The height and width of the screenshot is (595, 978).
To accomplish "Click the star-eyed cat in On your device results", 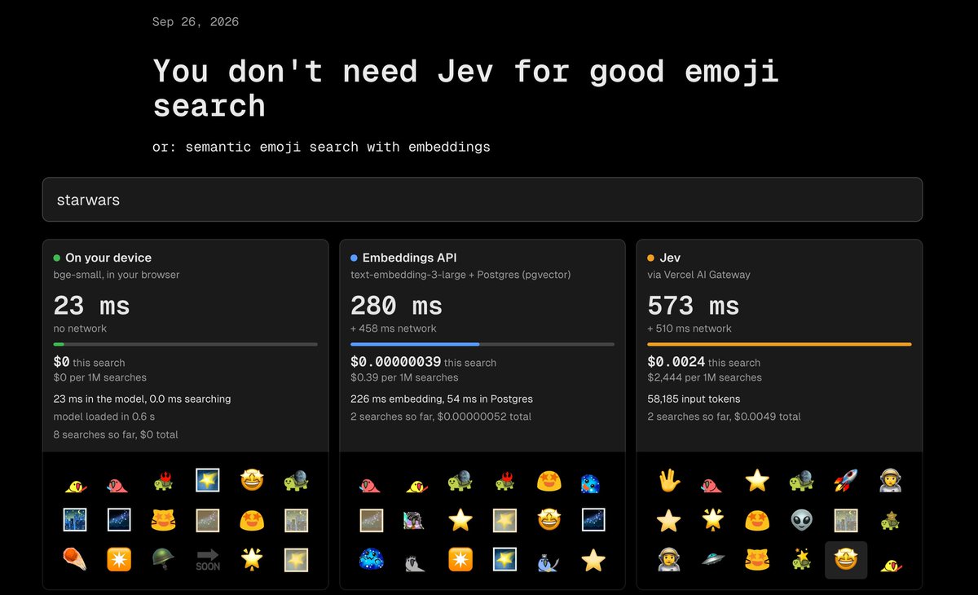I will pyautogui.click(x=164, y=520).
